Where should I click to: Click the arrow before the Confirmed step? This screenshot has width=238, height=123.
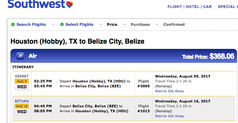point(157,24)
